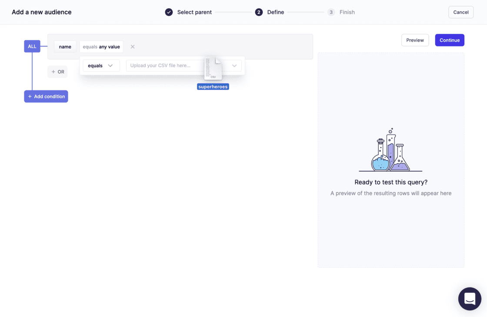Click the test query flask illustration
This screenshot has width=487, height=317.
pos(390,150)
